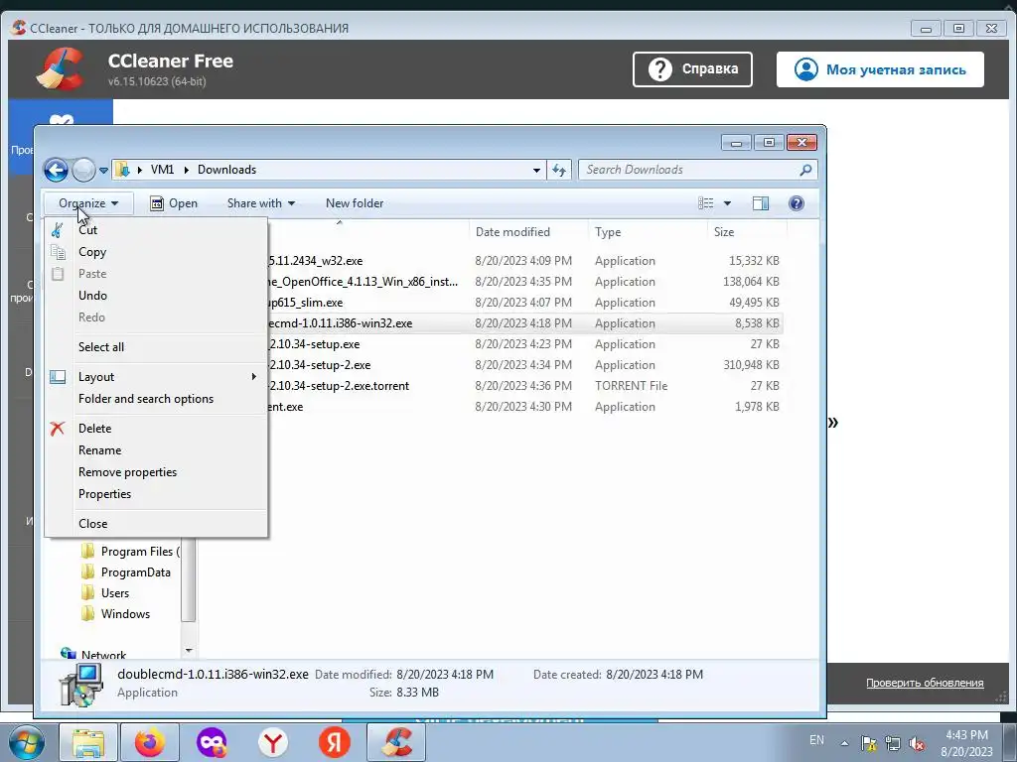Viewport: 1017px width, 762px height.
Task: Show hidden tray icons arrow
Action: click(x=844, y=743)
